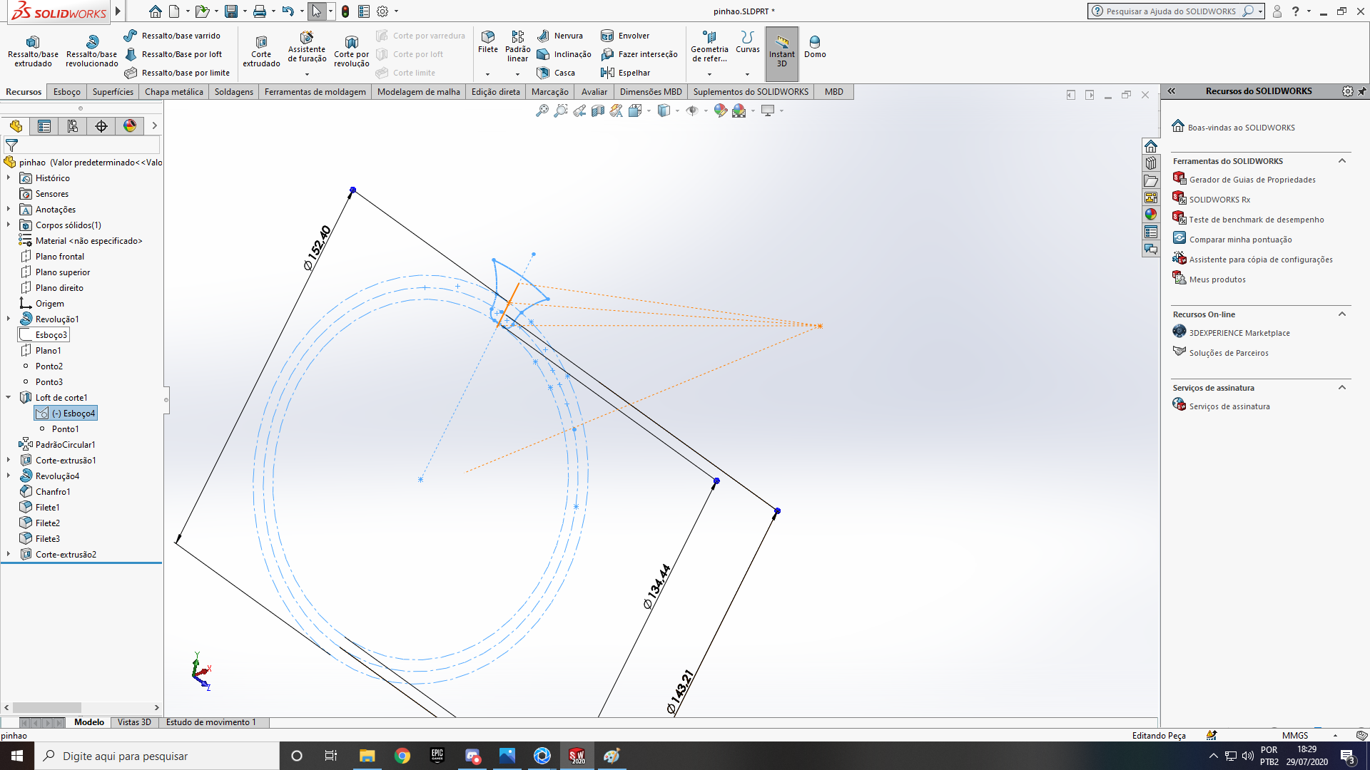The height and width of the screenshot is (770, 1370).
Task: Click the Corte extrudado tool
Action: click(x=261, y=49)
